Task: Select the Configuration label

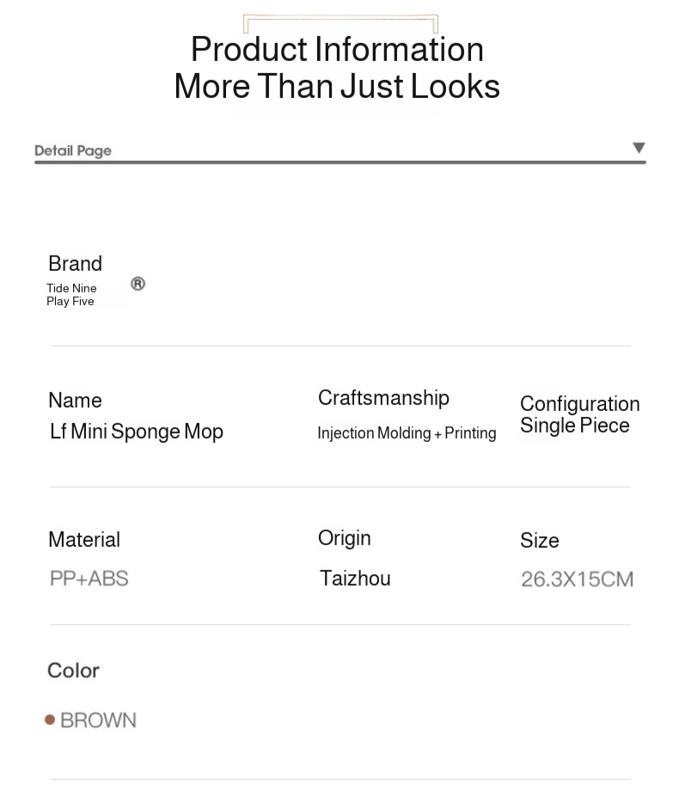Action: pyautogui.click(x=579, y=403)
